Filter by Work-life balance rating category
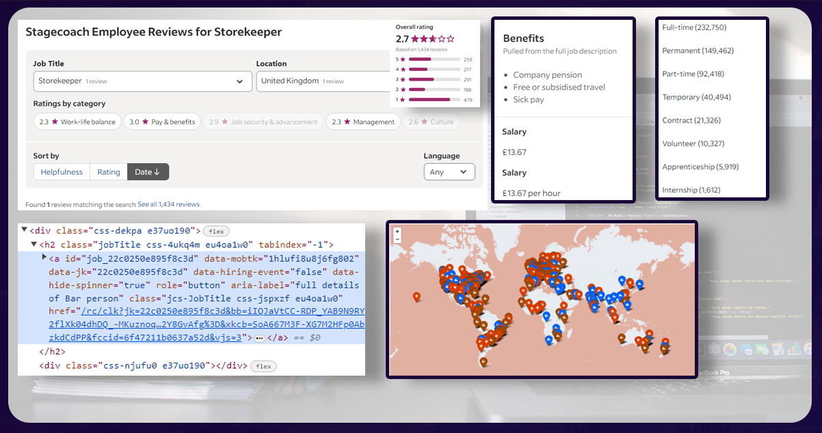The image size is (822, 433). pos(77,122)
